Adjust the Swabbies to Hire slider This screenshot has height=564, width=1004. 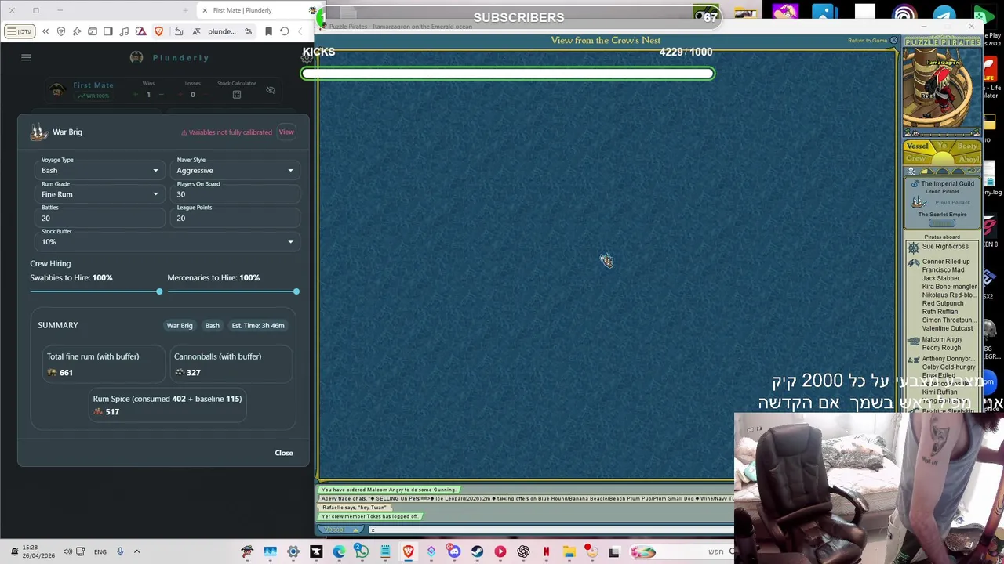[159, 291]
